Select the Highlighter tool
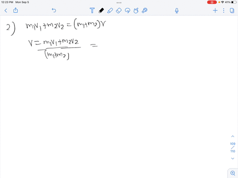The height and width of the screenshot is (178, 238). tap(110, 10)
